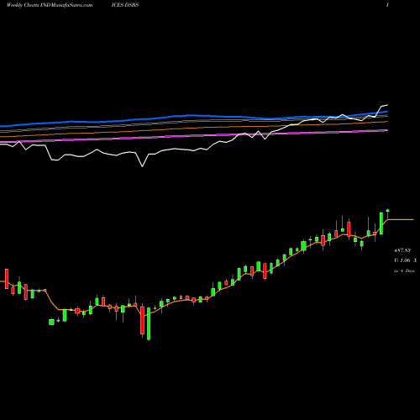Click the latest green candle at far right
The image size is (420, 420).
[387, 211]
